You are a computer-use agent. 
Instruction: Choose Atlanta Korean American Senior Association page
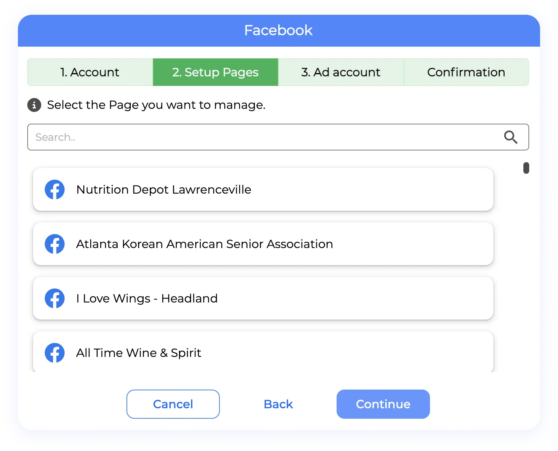(x=263, y=244)
